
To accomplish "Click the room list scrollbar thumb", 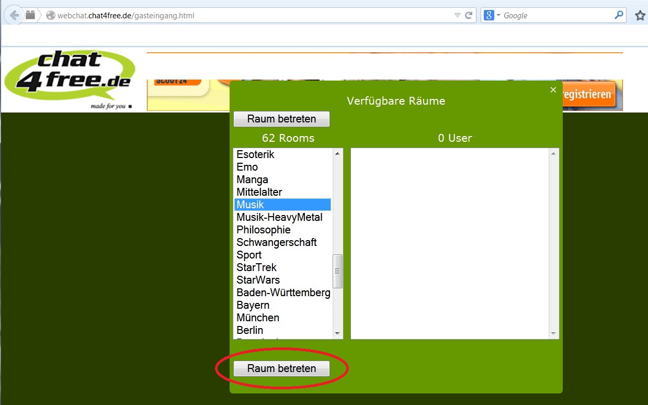I will pyautogui.click(x=337, y=271).
